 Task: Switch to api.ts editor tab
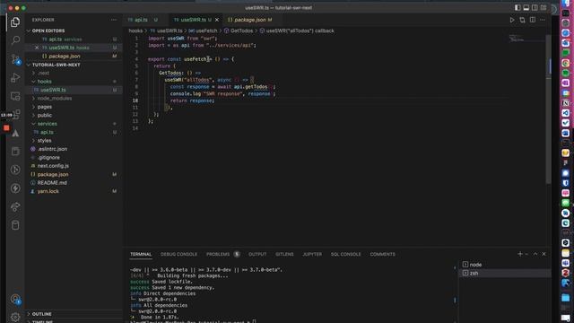pyautogui.click(x=141, y=20)
